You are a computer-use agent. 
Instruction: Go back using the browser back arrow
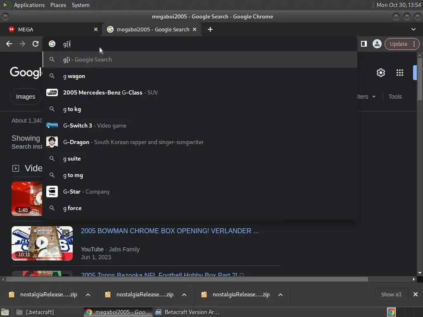[x=9, y=44]
